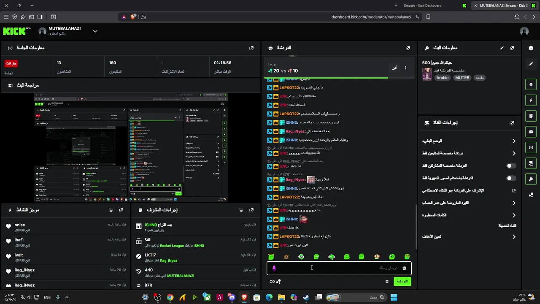Click the browser address bar
The width and height of the screenshot is (540, 304).
(270, 17)
